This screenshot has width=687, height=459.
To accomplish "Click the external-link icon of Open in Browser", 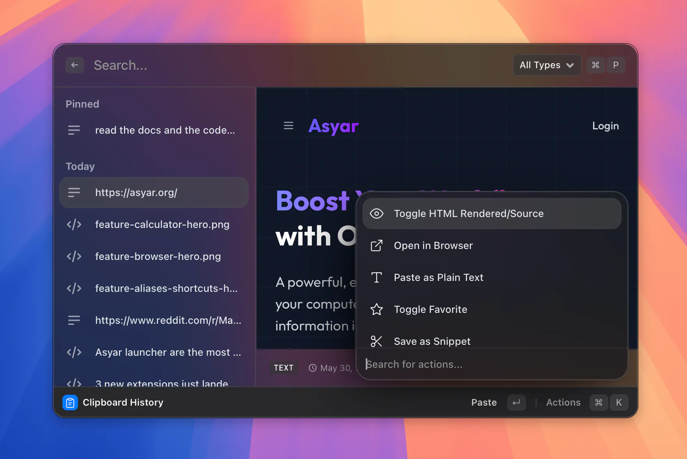I will pyautogui.click(x=377, y=245).
